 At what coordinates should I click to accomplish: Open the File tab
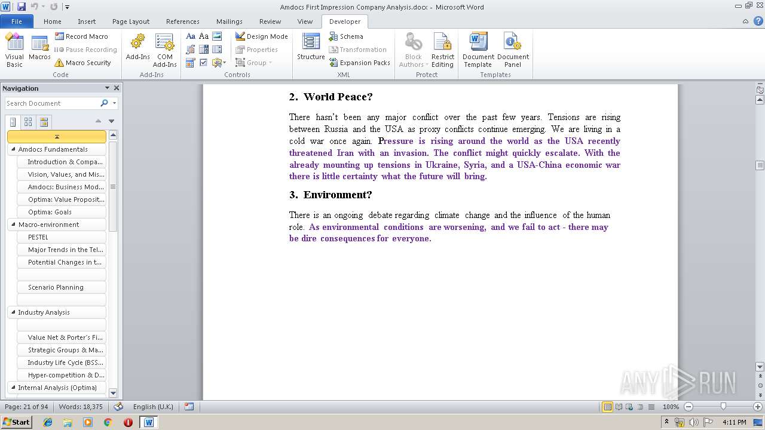click(x=17, y=21)
